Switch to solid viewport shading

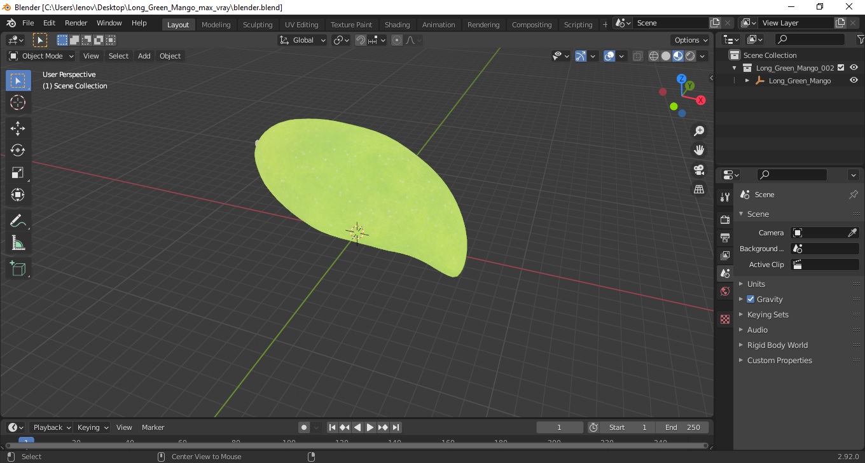666,56
